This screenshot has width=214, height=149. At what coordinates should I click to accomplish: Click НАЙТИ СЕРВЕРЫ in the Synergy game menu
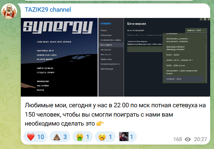45,68
